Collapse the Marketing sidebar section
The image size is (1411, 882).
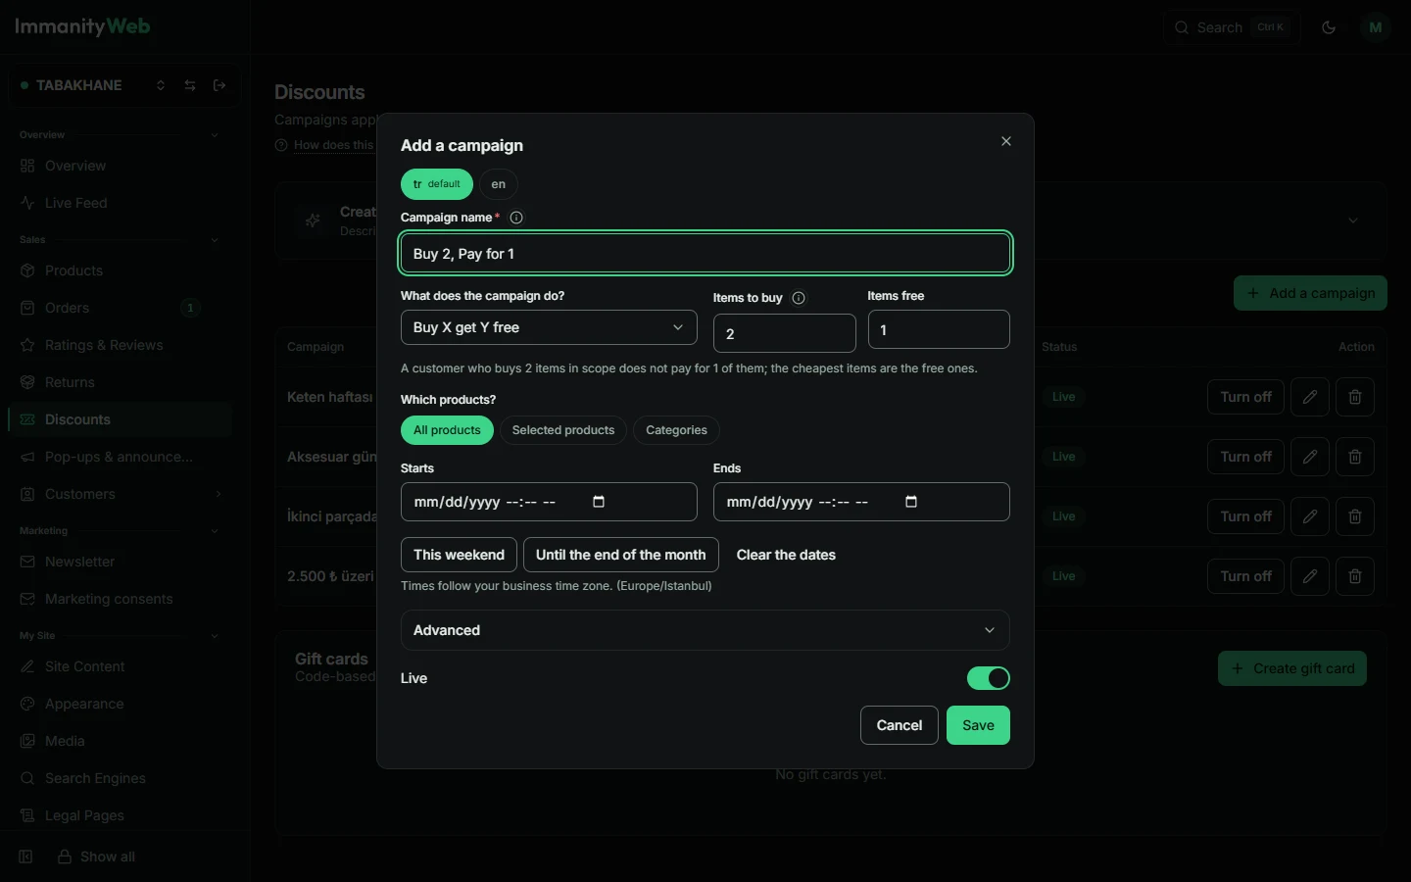tap(215, 531)
